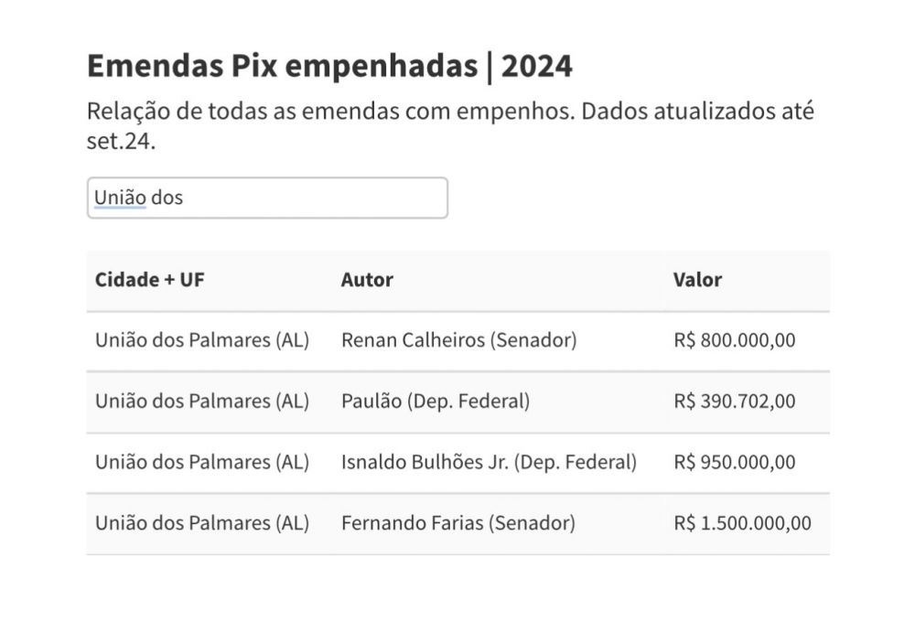Sort by the "Autor" column header
Viewport: 915px width, 643px height.
pyautogui.click(x=367, y=280)
